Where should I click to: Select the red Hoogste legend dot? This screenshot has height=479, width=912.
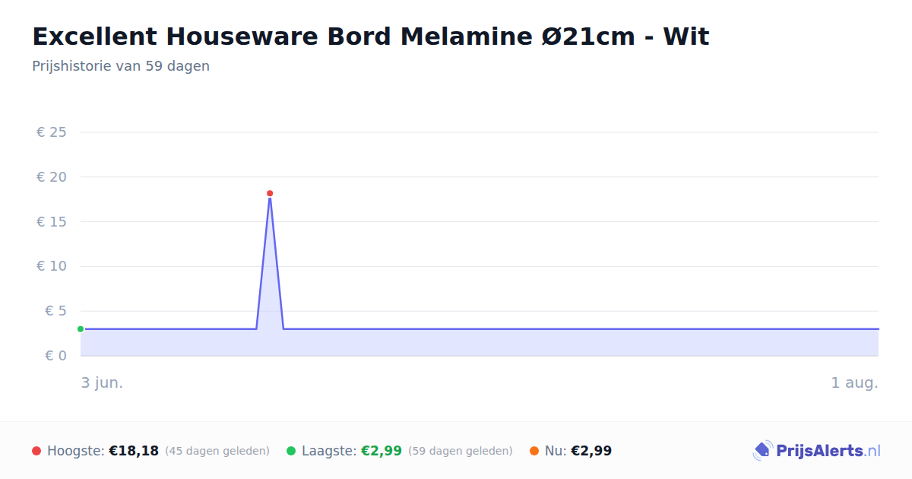point(36,451)
